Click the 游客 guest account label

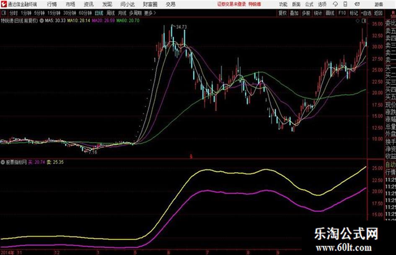(379, 4)
